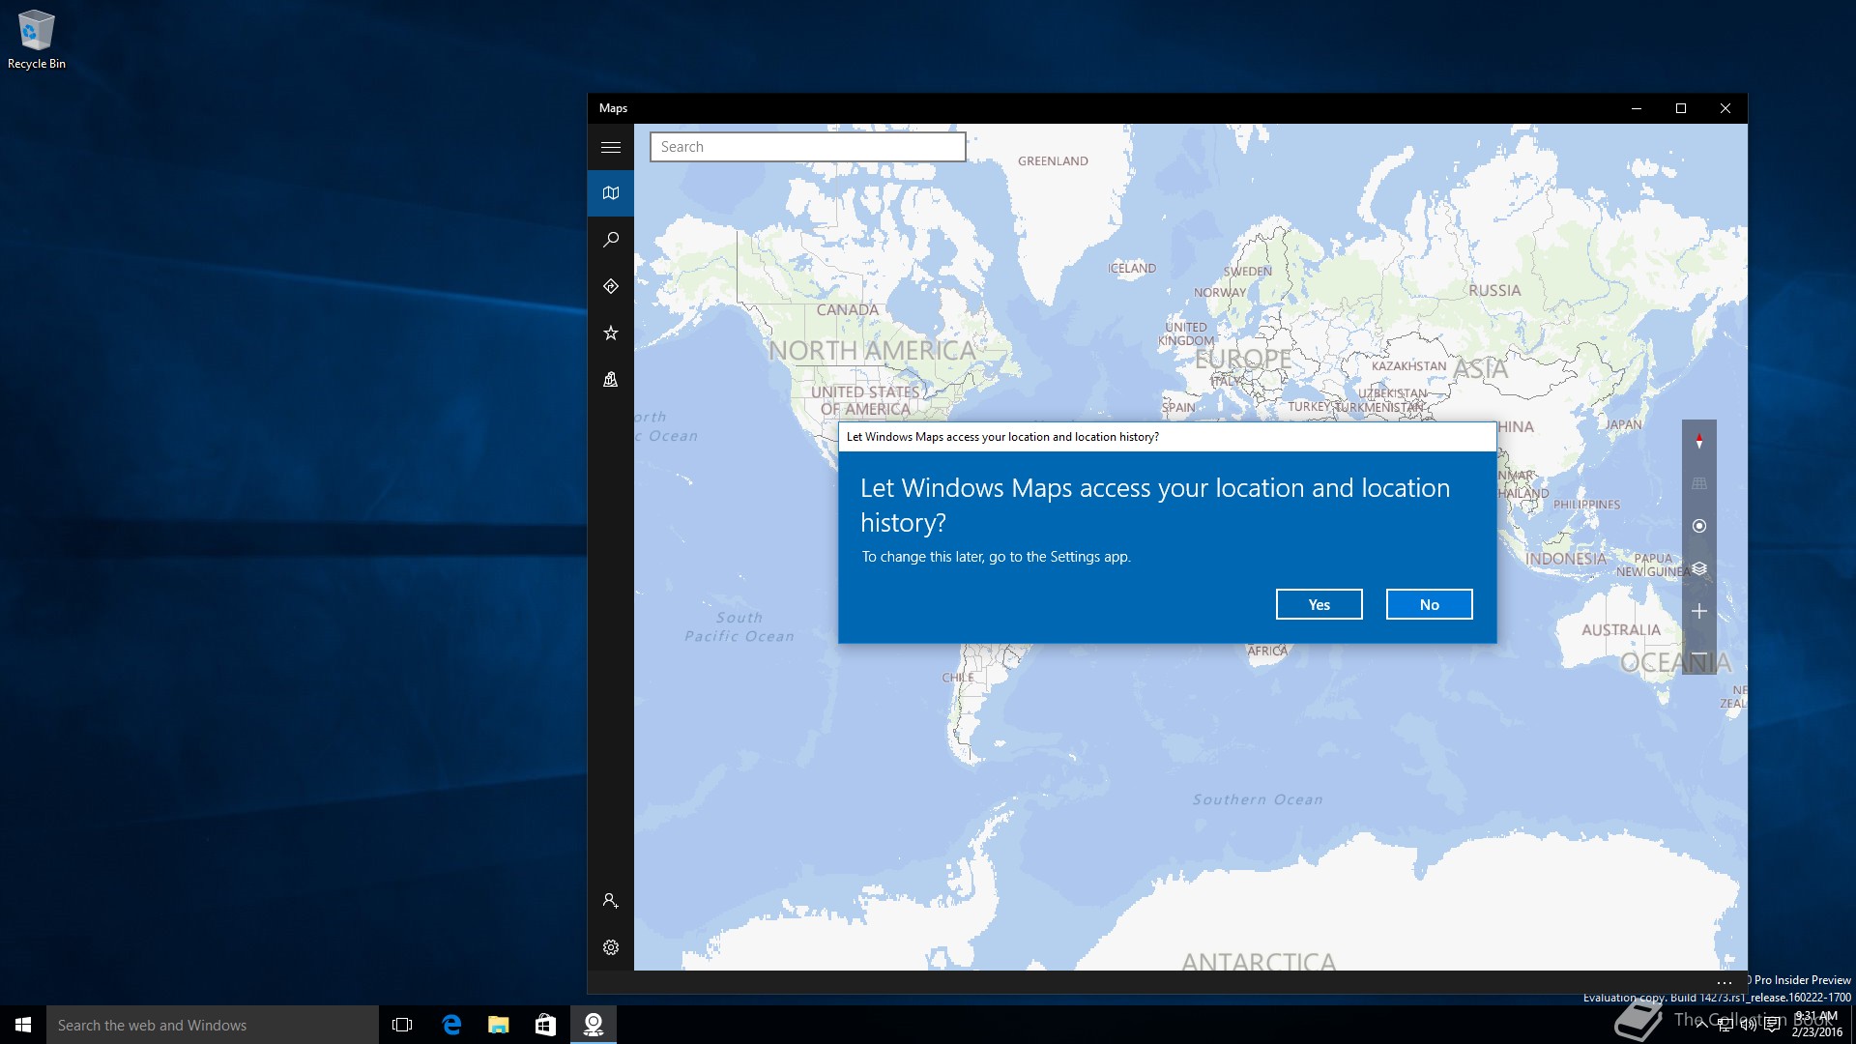Open the map views layers control
Viewport: 1856px width, 1044px height.
coord(1699,568)
